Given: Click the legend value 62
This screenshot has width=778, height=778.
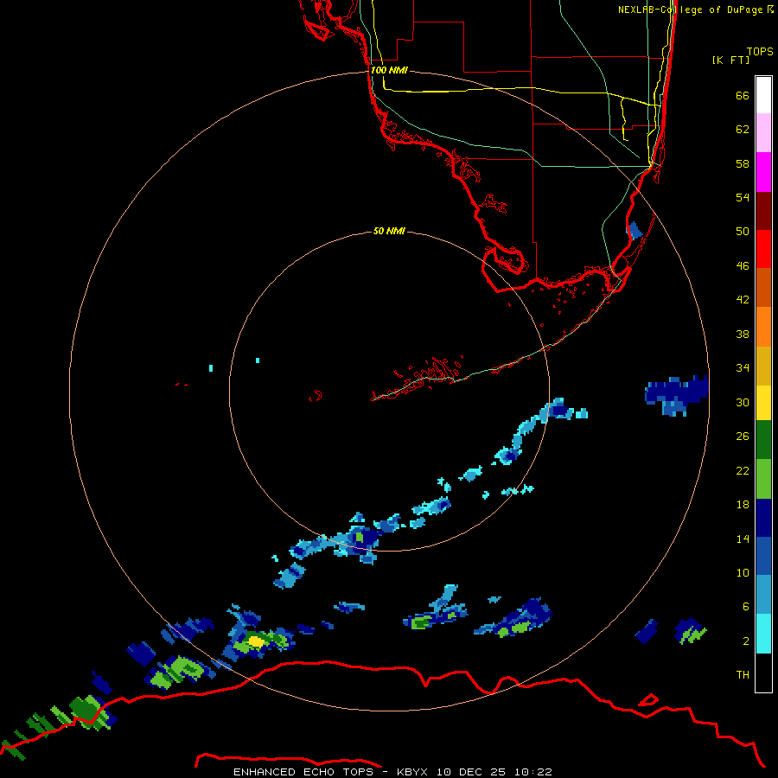Looking at the screenshot, I should point(743,129).
